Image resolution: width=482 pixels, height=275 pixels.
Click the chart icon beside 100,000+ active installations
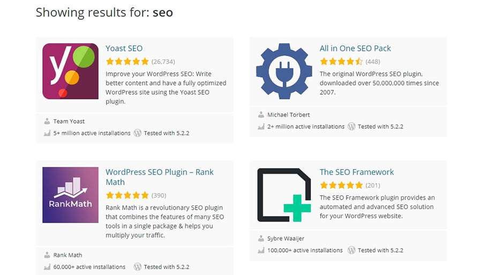[261, 250]
